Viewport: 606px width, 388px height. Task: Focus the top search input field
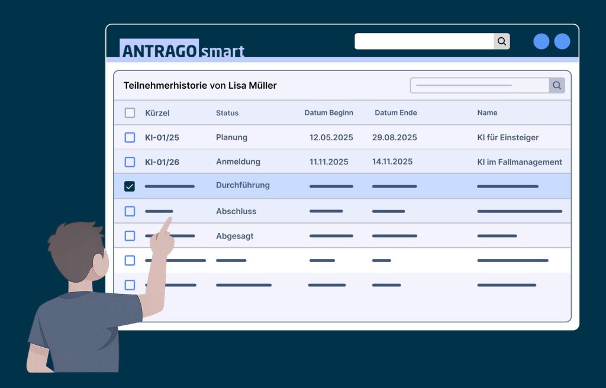(424, 41)
